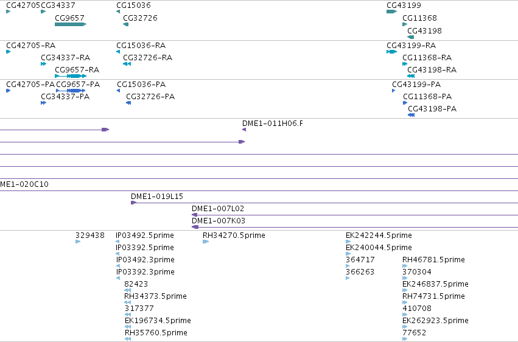This screenshot has height=342, width=518.
Task: Select the ME1-020C10 clone label
Action: pos(24,184)
